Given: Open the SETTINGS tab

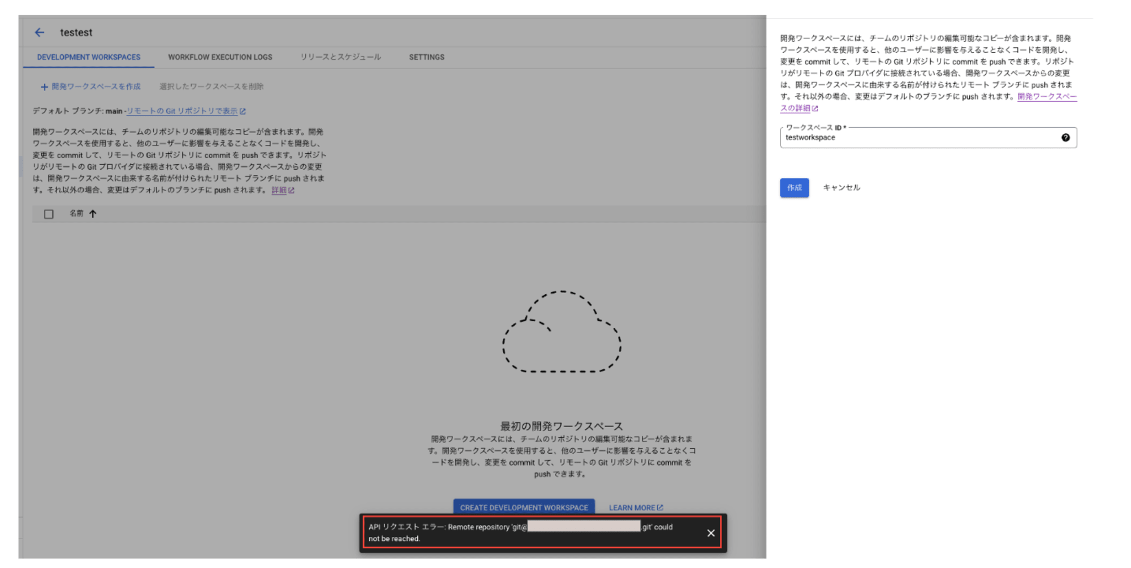Looking at the screenshot, I should pos(426,57).
